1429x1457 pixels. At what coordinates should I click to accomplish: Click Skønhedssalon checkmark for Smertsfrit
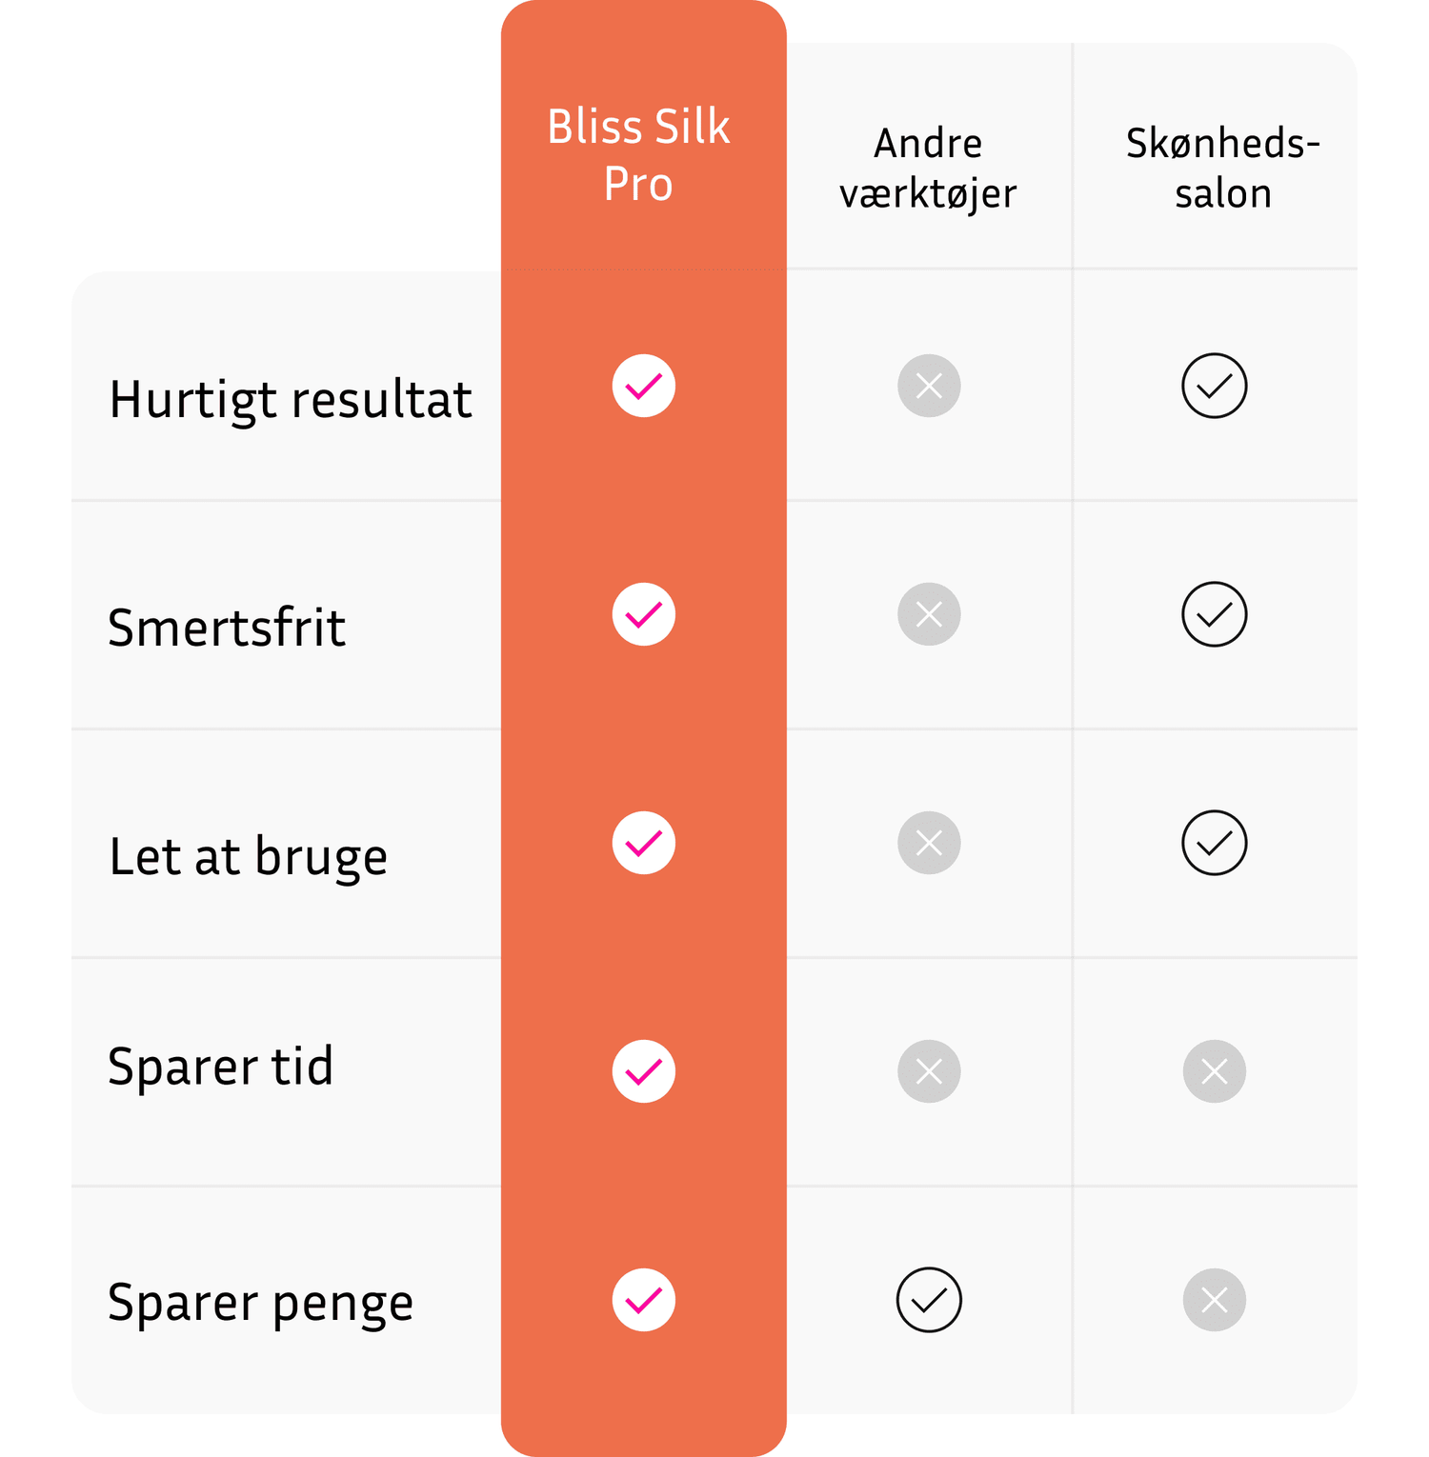click(x=1215, y=614)
